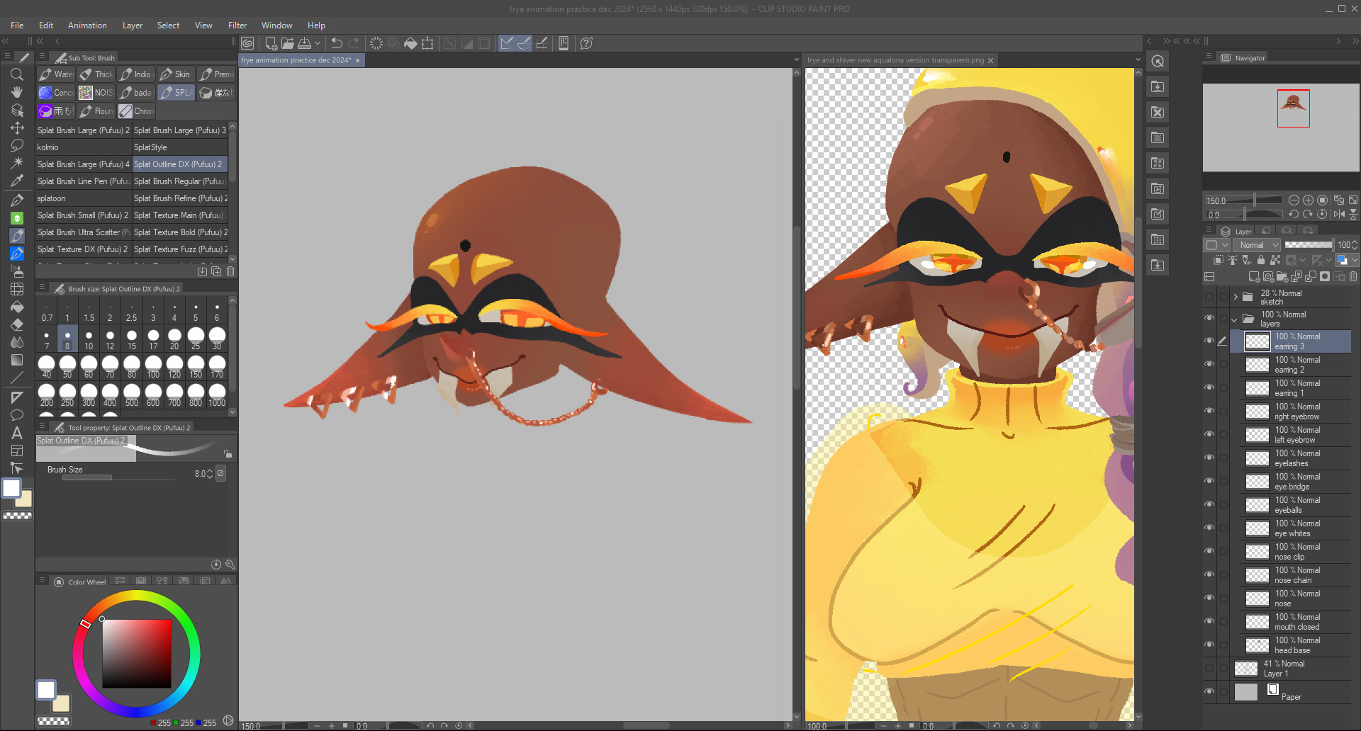Select the Lasso selection tool
Image resolution: width=1361 pixels, height=731 pixels.
[x=17, y=145]
